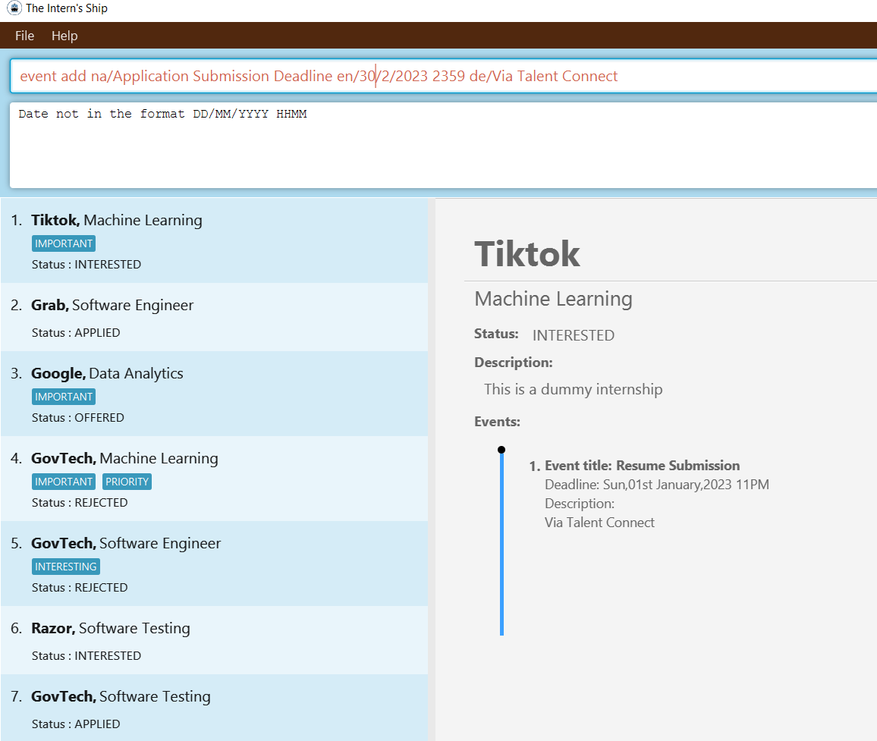Click Status : OFFERED under Google
The image size is (877, 741).
(x=77, y=418)
